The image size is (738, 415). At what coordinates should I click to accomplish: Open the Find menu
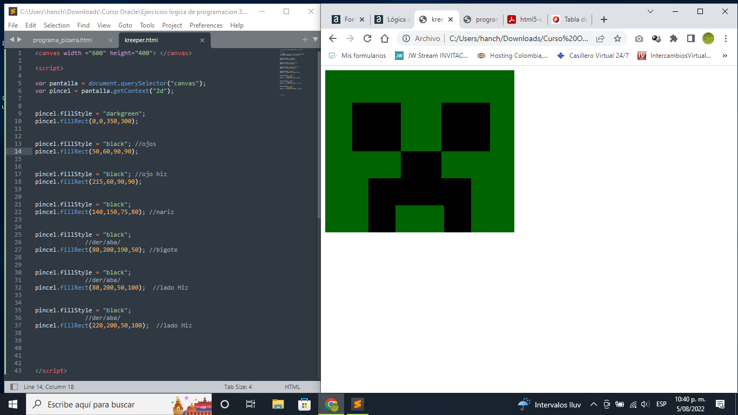(83, 25)
